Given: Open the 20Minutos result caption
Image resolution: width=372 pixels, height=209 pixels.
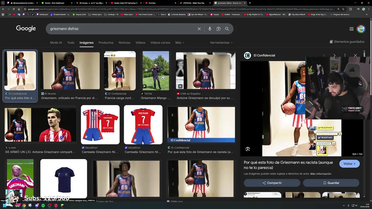Looking at the screenshot, I should (175, 201).
